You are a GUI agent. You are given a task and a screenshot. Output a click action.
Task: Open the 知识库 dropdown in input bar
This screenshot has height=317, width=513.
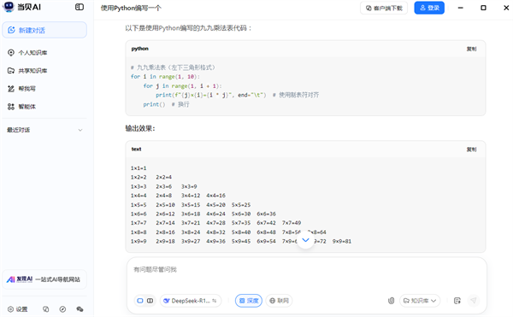[x=420, y=301]
